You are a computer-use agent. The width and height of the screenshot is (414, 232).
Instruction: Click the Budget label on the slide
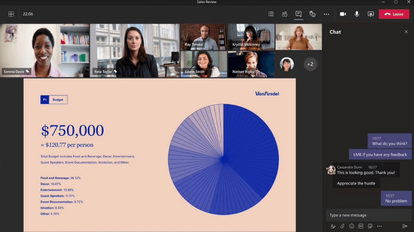tap(58, 100)
